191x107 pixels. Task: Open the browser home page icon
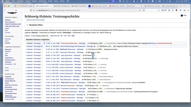click(16, 10)
